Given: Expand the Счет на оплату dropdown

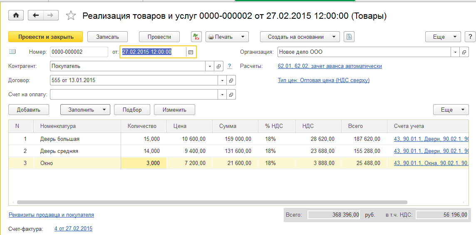Looking at the screenshot, I should [x=222, y=95].
